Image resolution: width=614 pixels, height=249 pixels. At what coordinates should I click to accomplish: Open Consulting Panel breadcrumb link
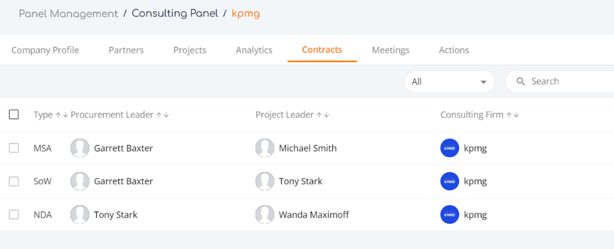(175, 14)
